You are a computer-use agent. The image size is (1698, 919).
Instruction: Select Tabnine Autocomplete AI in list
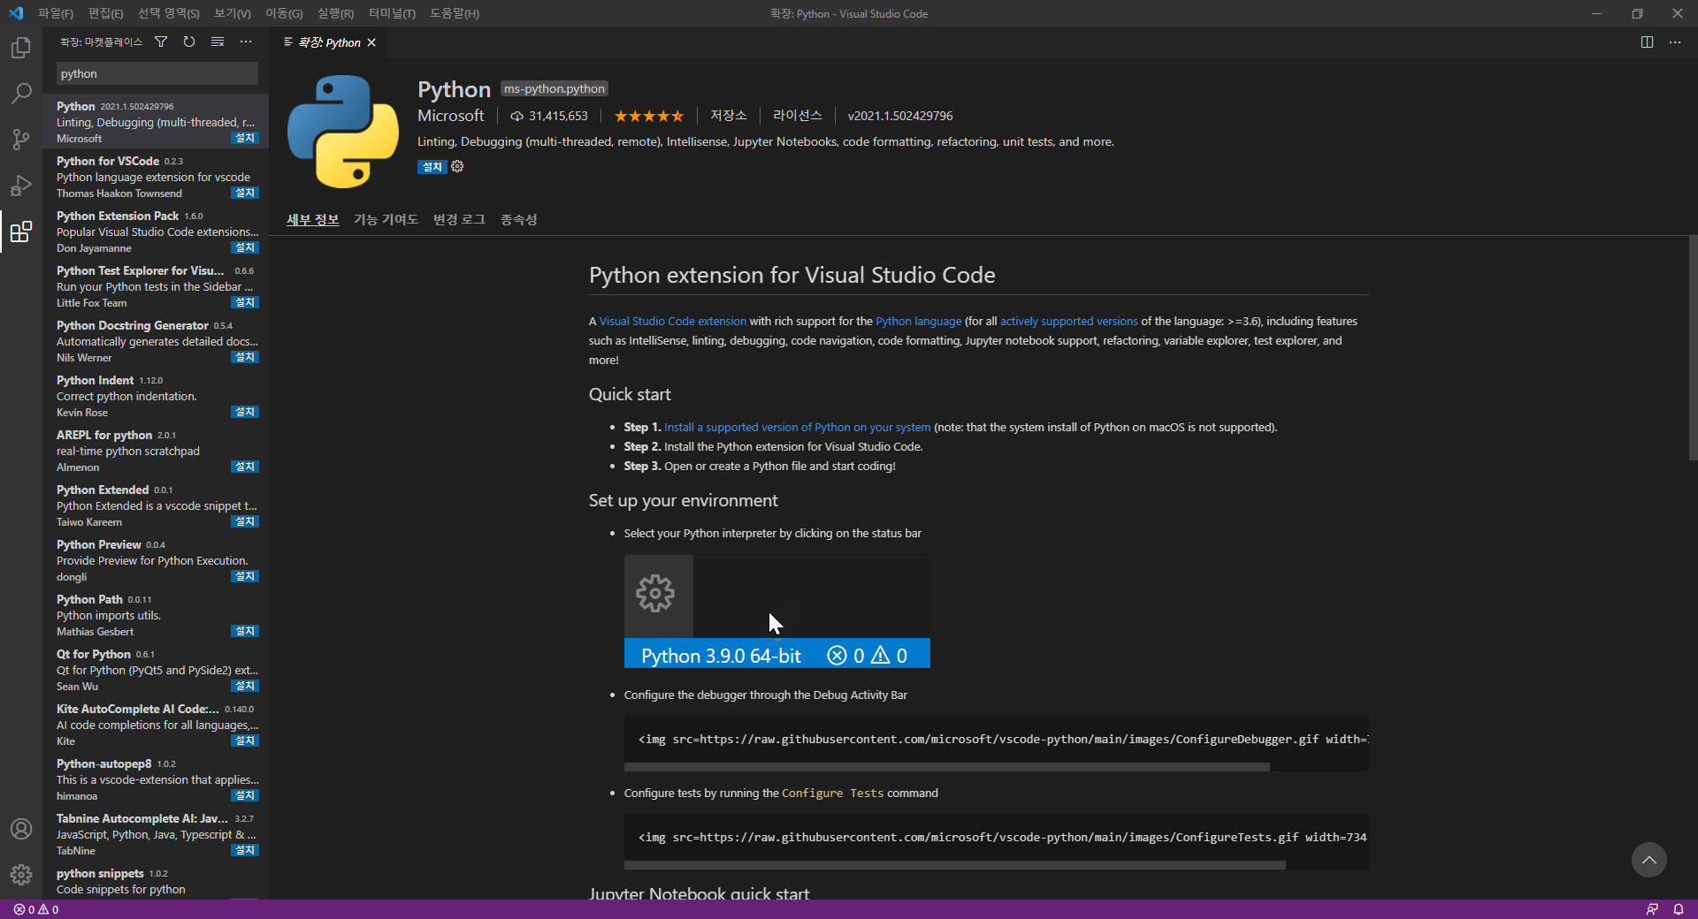[156, 834]
